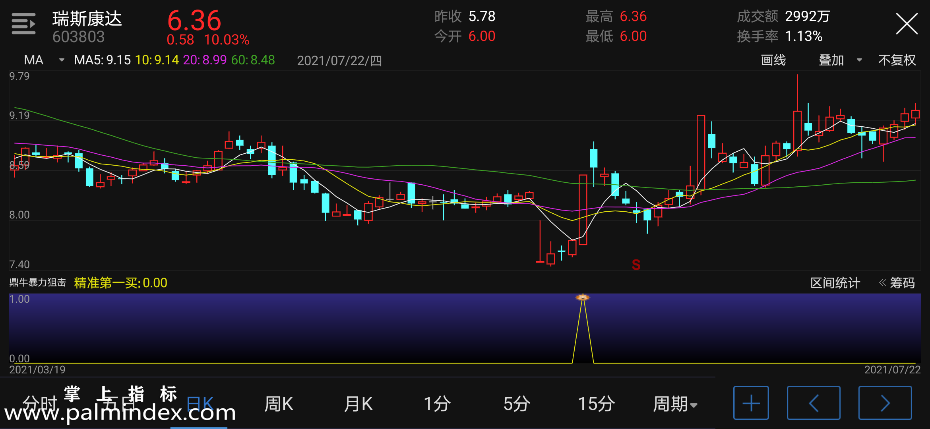The image size is (930, 429).
Task: Select the 日K tab
Action: pyautogui.click(x=200, y=404)
